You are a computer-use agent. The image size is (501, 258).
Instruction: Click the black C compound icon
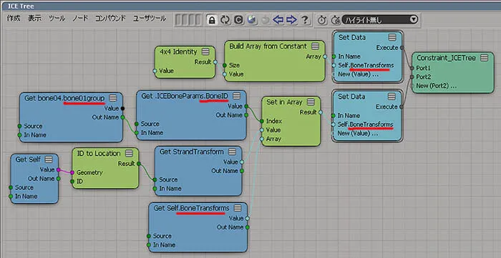click(238, 20)
